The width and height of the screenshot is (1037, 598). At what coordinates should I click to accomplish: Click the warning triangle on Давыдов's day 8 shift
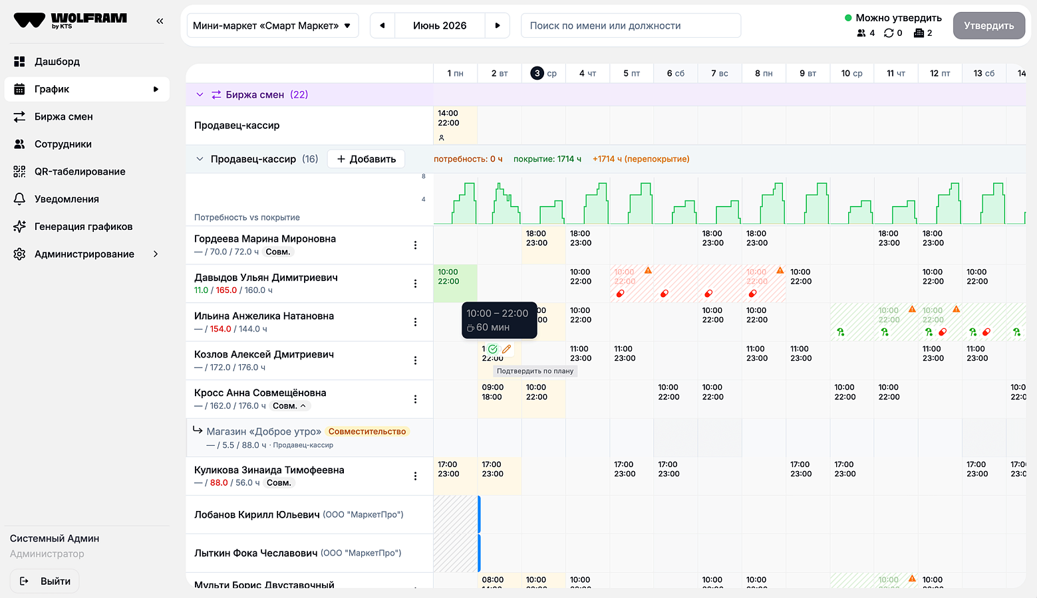[x=780, y=270]
